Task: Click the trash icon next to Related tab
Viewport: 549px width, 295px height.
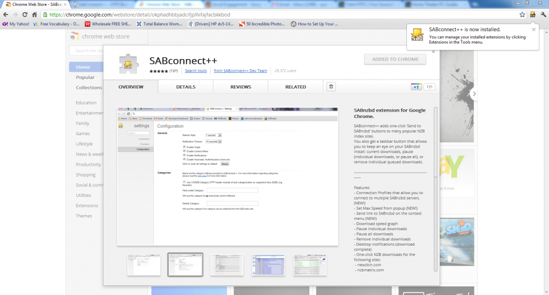Action: (331, 86)
